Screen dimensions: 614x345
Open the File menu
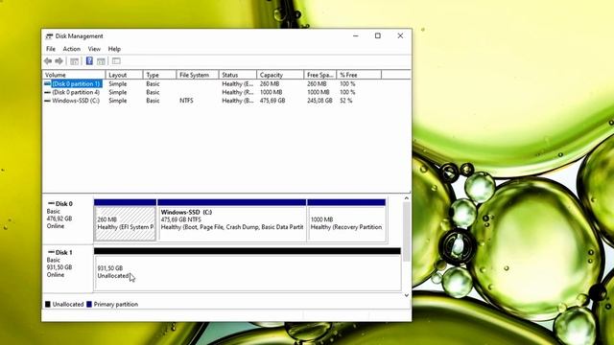tap(51, 49)
